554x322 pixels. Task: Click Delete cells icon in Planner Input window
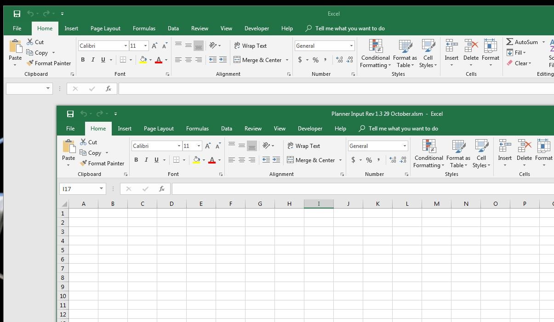pyautogui.click(x=524, y=146)
